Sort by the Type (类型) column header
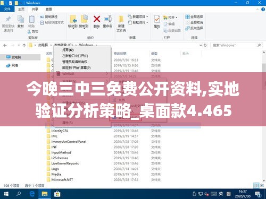Image resolution: width=266 pixels, height=199 pixels. (154, 54)
